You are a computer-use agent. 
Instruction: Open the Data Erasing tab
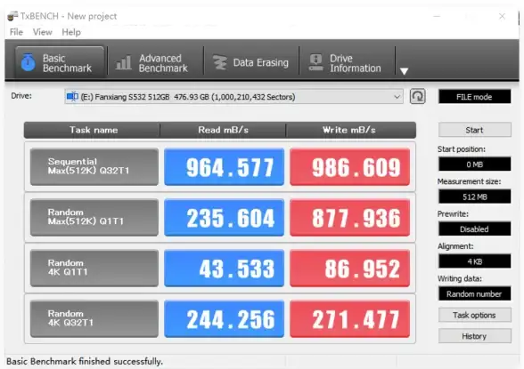251,62
